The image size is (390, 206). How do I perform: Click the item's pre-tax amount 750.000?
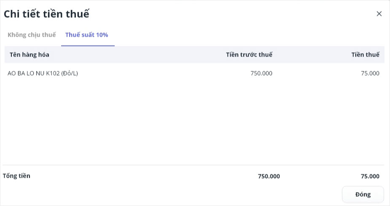[261, 73]
